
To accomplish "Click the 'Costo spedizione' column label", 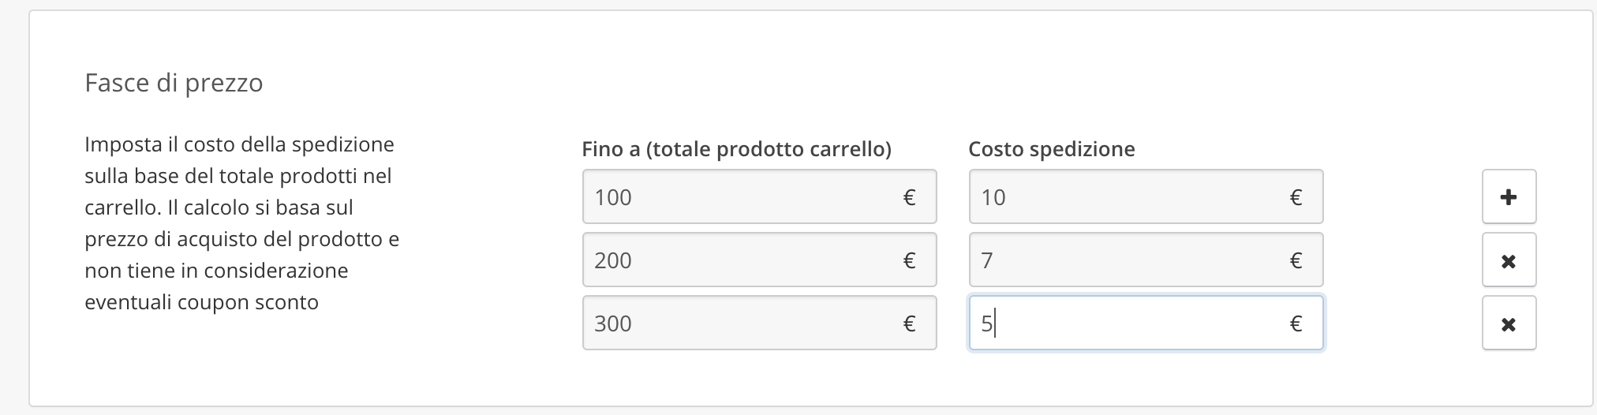I will pyautogui.click(x=1051, y=149).
